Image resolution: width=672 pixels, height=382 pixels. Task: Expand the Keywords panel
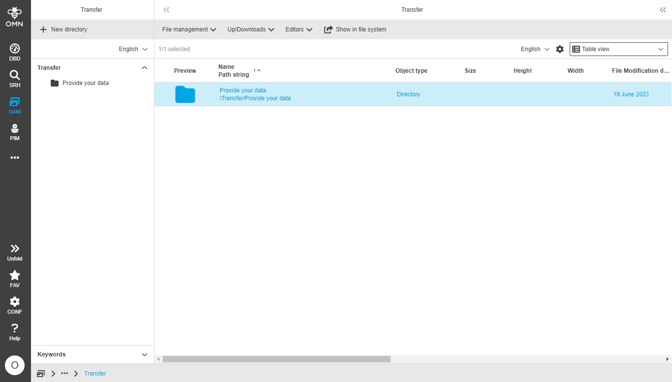[x=144, y=354]
